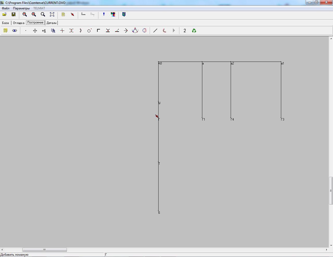
Task: Click the horizontal scrollbar thumb
Action: tap(45, 250)
